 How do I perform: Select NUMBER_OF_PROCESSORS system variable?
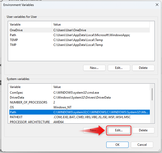click(29, 102)
